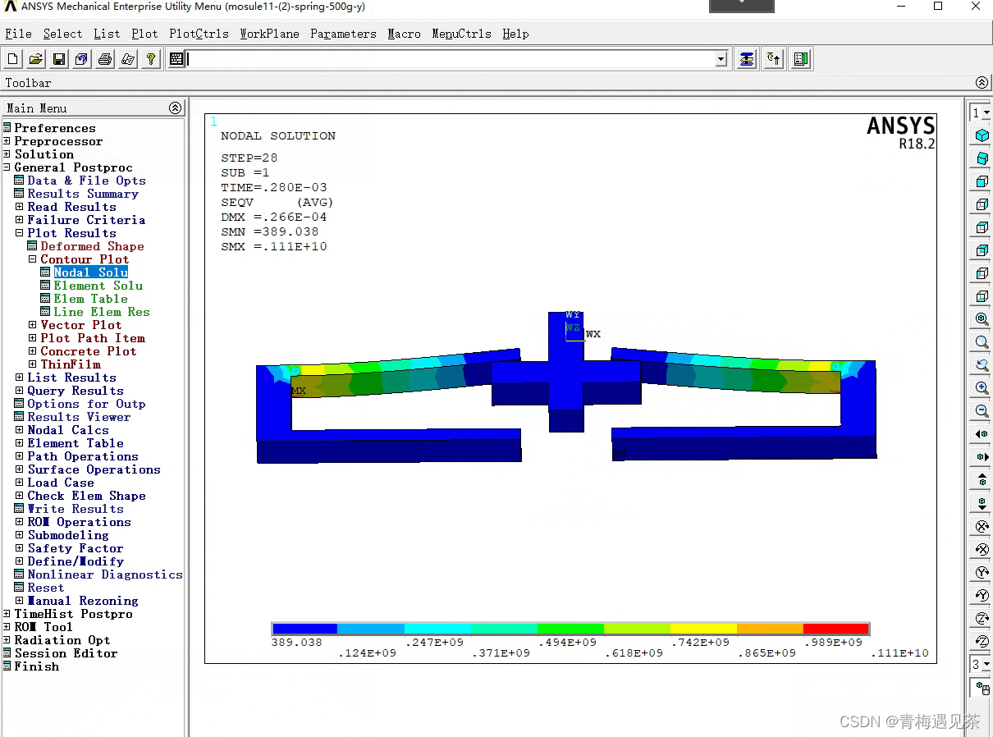The image size is (993, 737).
Task: Click the red segment of the contour legend
Action: (837, 629)
